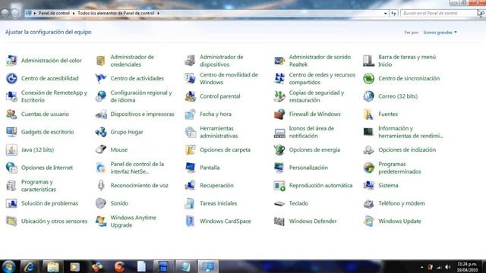The height and width of the screenshot is (273, 486).
Task: Open Iconos del área de notificación link
Action: 311,132
